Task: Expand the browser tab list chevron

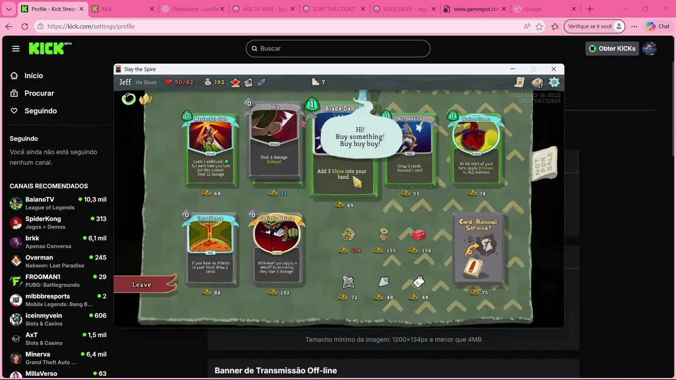Action: [8, 9]
